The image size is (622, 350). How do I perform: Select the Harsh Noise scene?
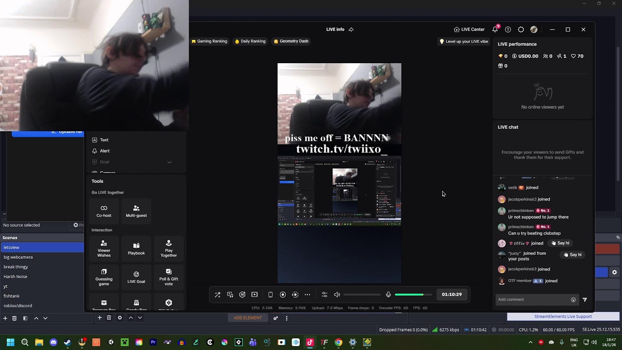(42, 277)
